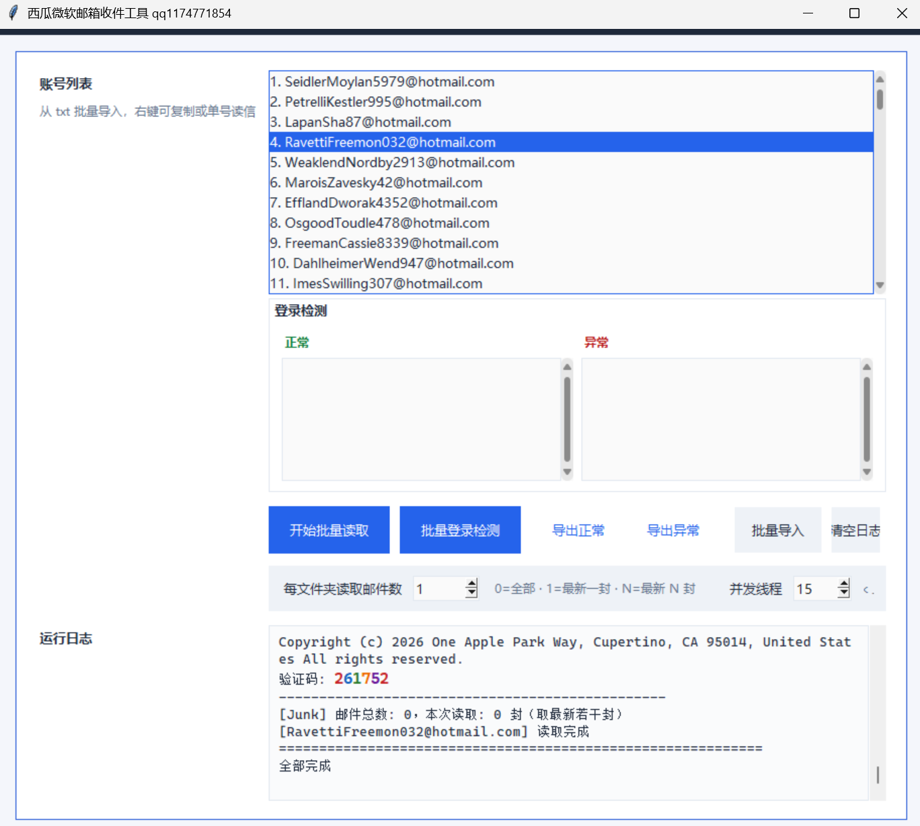The height and width of the screenshot is (826, 920).
Task: Click the 批量登录检测 button
Action: tap(460, 530)
